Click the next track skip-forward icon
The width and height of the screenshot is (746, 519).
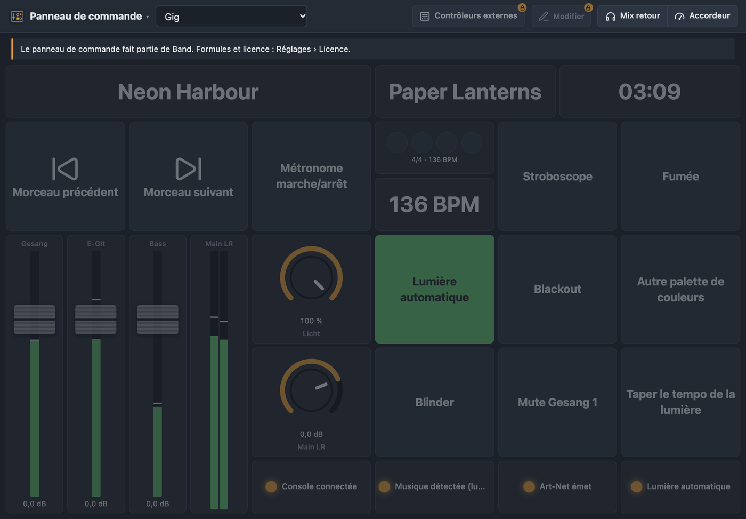click(x=189, y=169)
